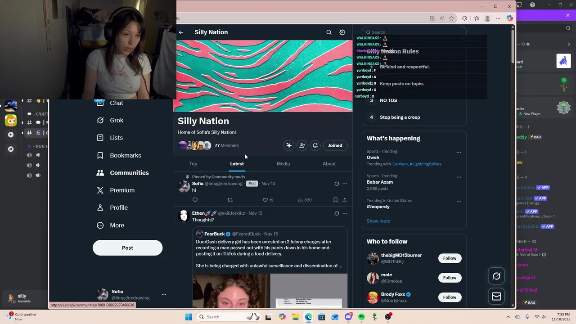Open community settings gear icon
Image resolution: width=576 pixels, height=324 pixels.
(342, 32)
